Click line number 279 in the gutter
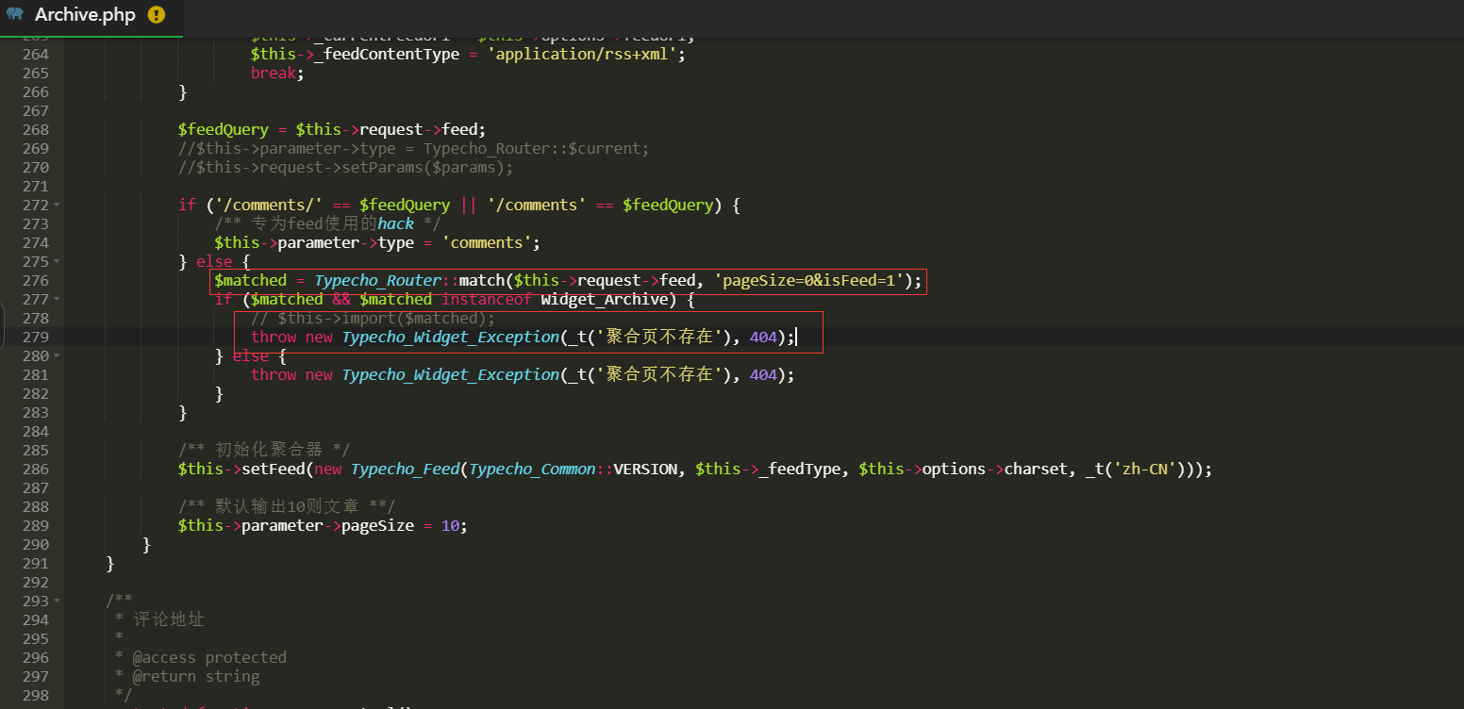The height and width of the screenshot is (709, 1464). [35, 338]
